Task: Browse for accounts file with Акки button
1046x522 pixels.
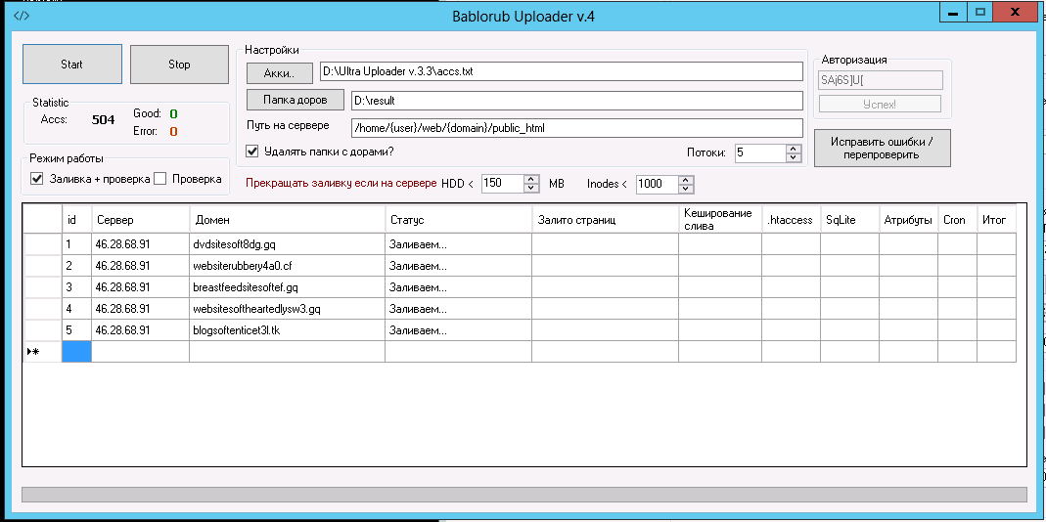Action: pos(280,72)
